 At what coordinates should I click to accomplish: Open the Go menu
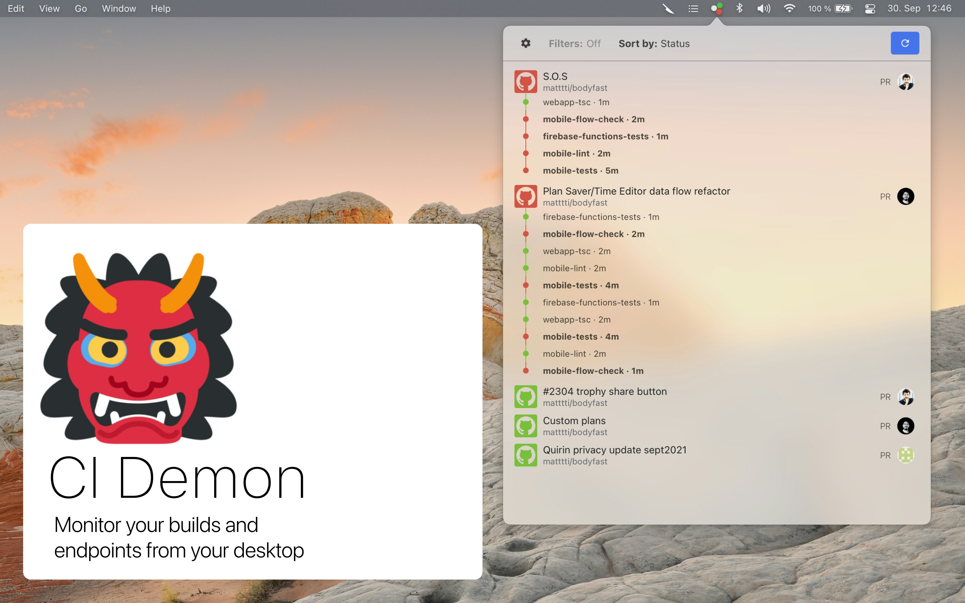[80, 8]
